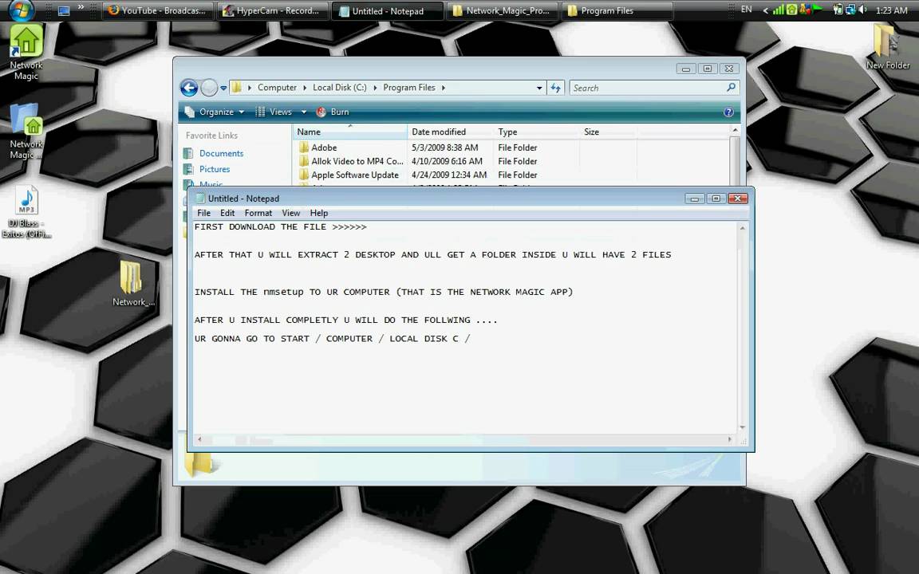This screenshot has width=919, height=574.
Task: Open Network Magic tray icon
Action: pos(792,10)
